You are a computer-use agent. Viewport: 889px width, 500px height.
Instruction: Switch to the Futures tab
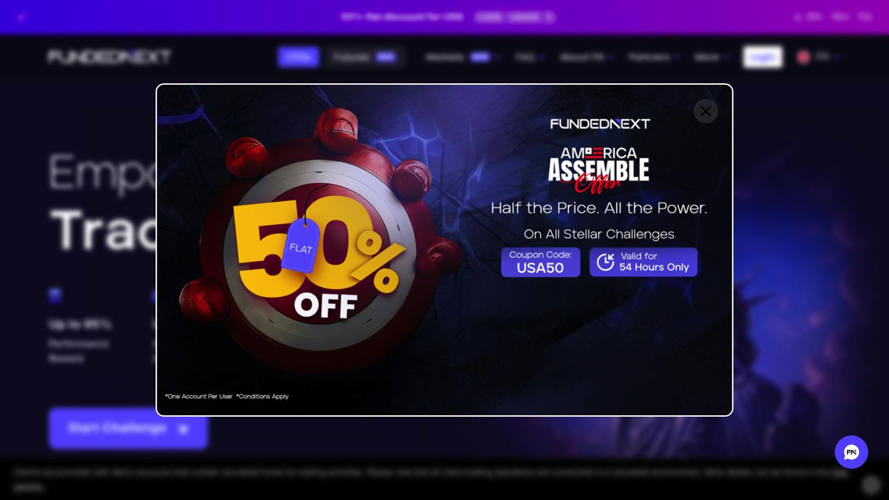(364, 57)
